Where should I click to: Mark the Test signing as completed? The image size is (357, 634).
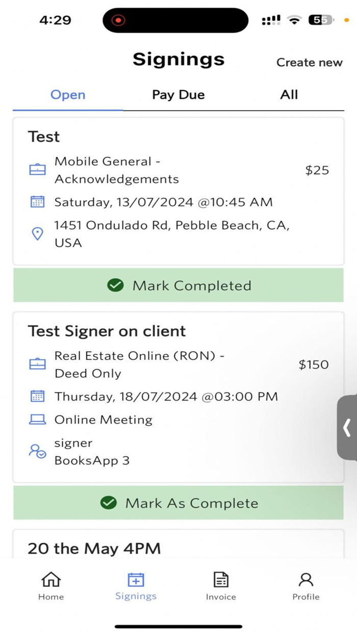tap(178, 285)
